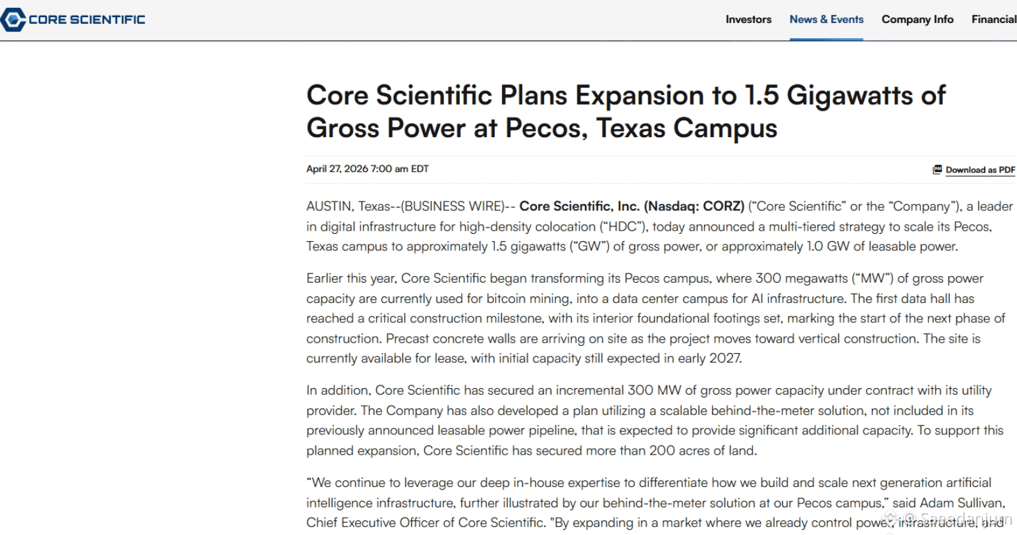Click the paragraph starting "Earlier this year"

656,318
